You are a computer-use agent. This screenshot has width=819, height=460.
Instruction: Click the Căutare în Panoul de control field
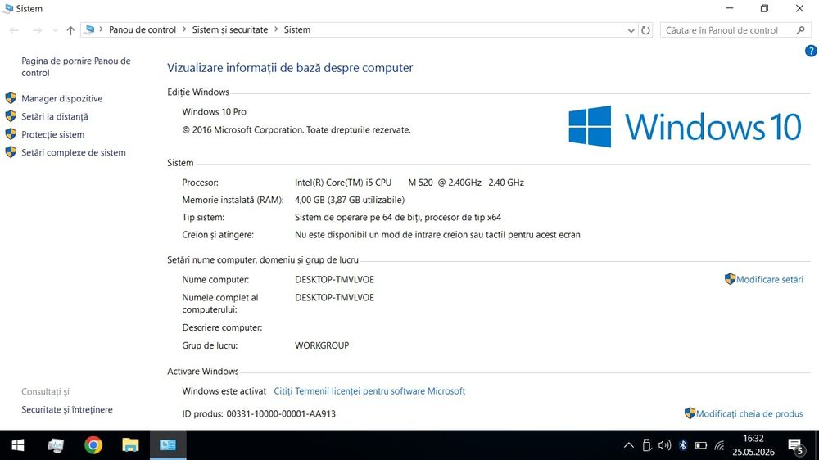click(x=735, y=30)
